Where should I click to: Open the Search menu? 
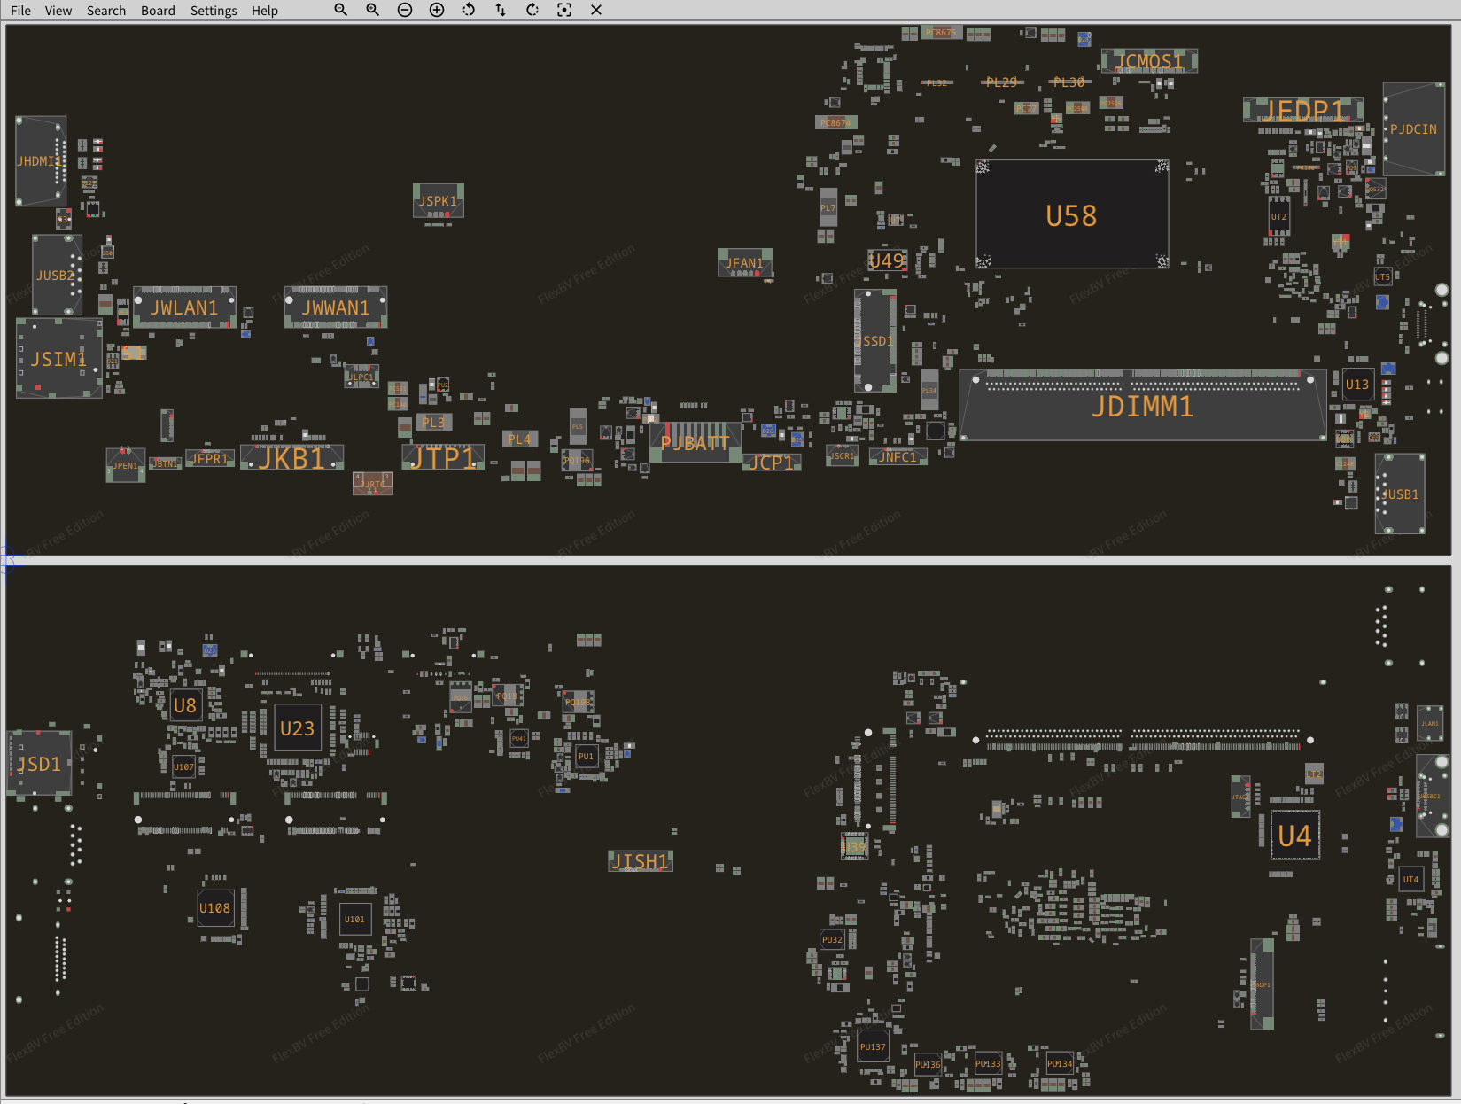pyautogui.click(x=106, y=11)
